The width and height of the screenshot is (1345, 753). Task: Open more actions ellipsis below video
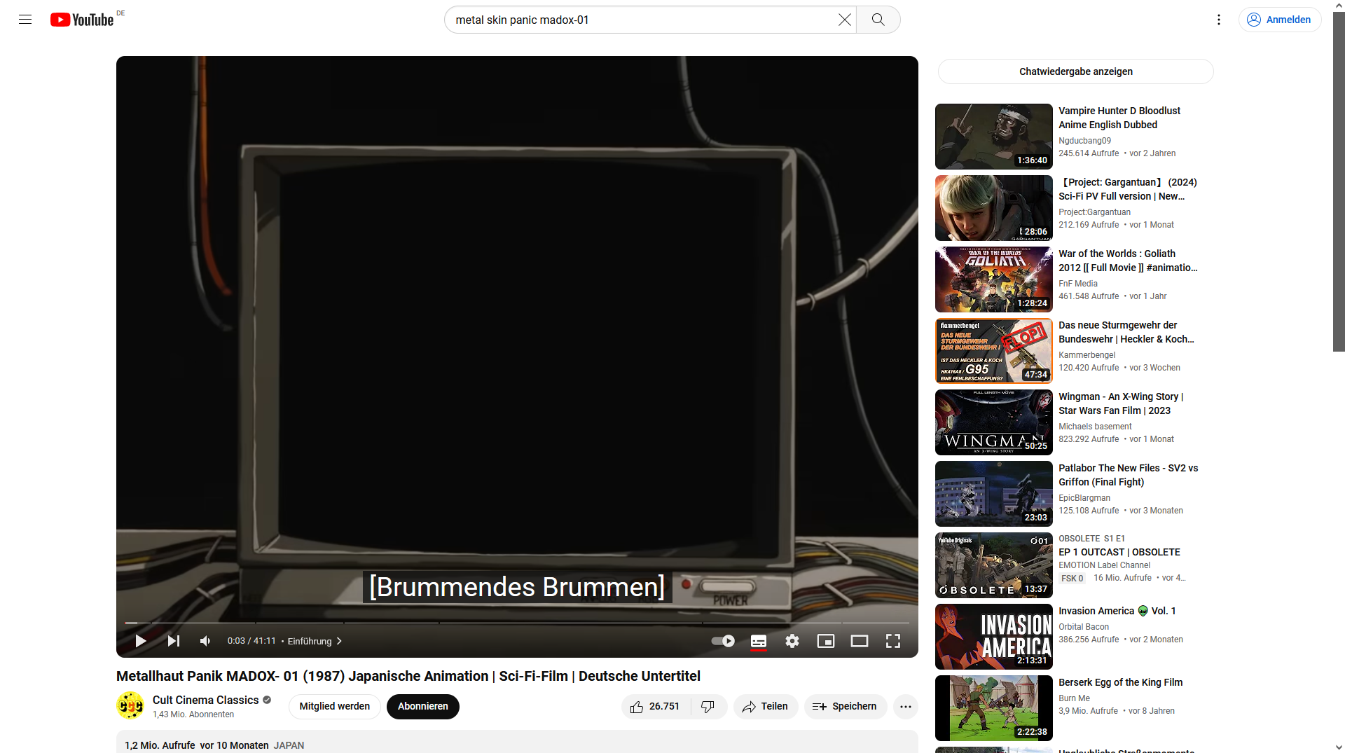[x=906, y=706]
